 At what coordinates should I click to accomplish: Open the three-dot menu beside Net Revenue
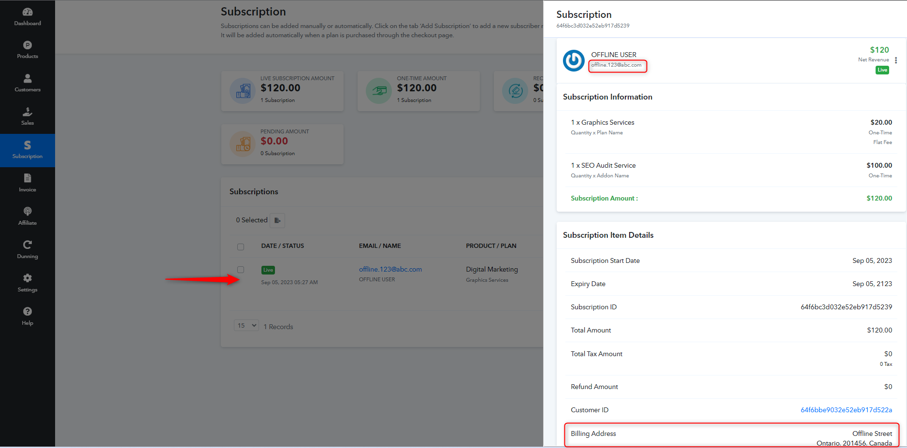click(896, 60)
